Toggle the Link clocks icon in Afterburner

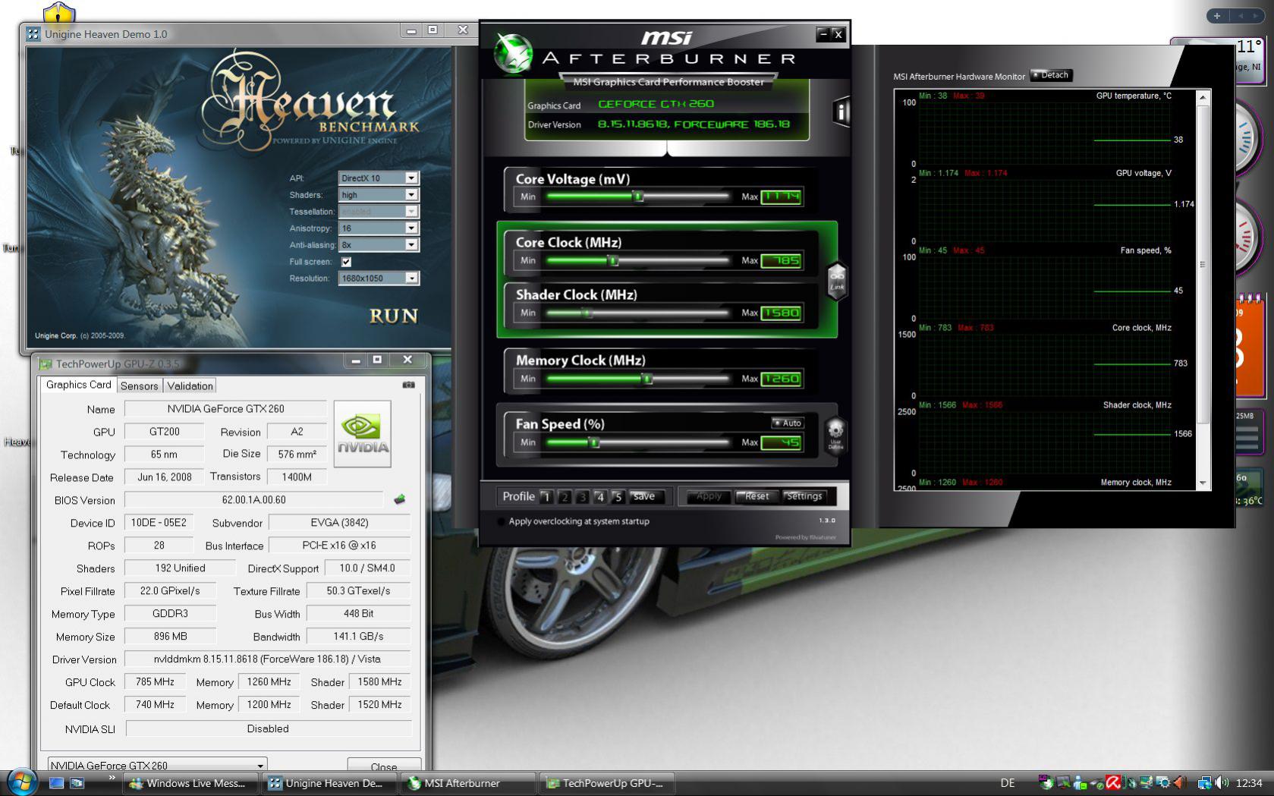(x=836, y=281)
